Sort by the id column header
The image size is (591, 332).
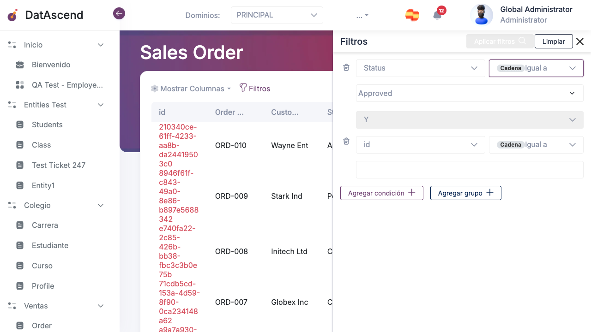(162, 112)
